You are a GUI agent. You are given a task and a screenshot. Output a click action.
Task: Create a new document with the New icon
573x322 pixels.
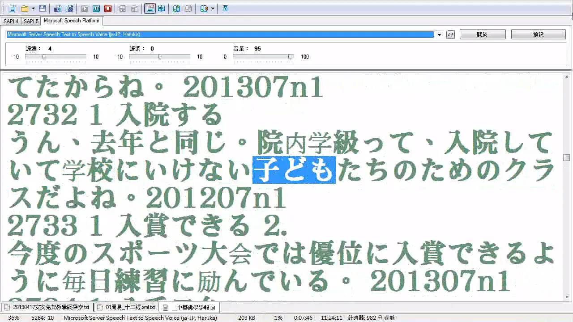pos(12,8)
